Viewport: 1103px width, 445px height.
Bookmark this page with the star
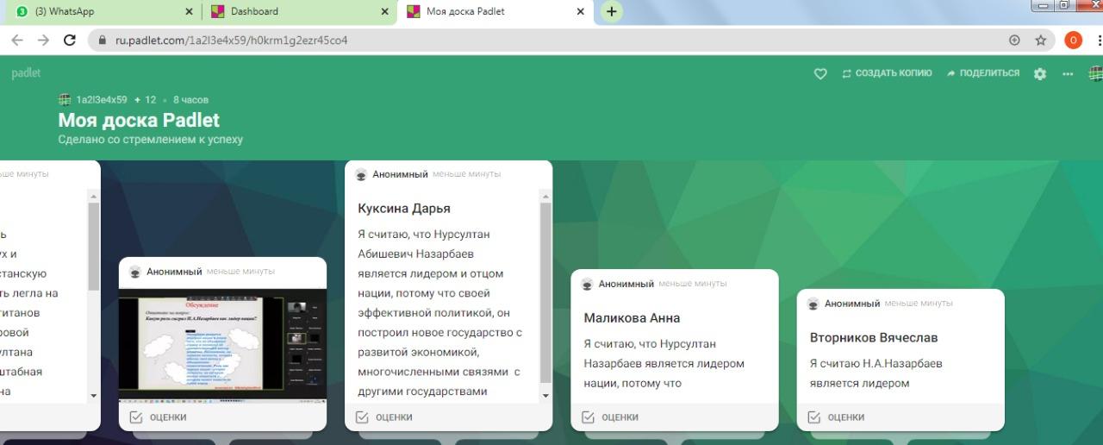tap(1040, 41)
